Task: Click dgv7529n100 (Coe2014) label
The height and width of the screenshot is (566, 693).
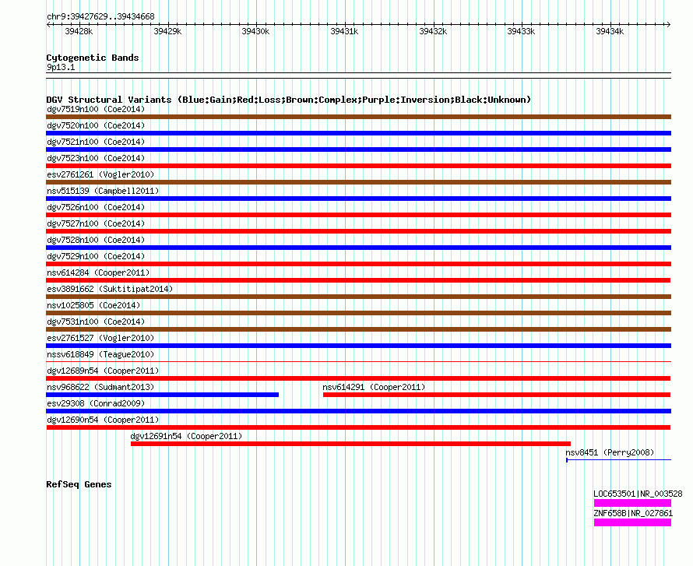Action: (x=96, y=256)
